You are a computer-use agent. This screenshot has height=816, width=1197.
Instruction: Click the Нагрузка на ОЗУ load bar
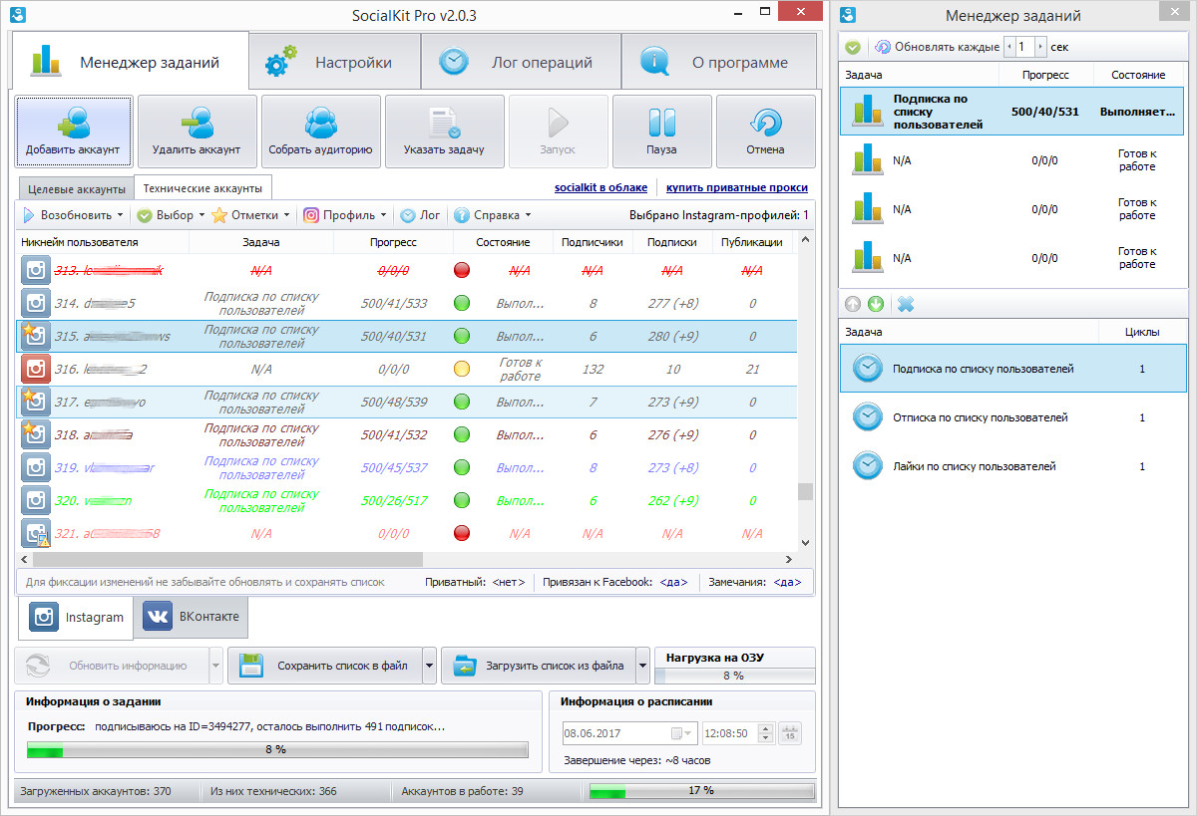click(734, 676)
